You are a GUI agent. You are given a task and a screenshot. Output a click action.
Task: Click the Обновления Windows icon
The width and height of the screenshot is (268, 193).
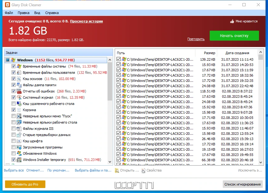pyautogui.click(x=19, y=153)
